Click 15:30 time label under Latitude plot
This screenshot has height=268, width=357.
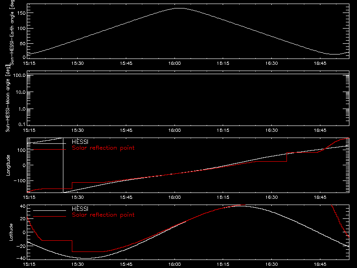point(78,264)
